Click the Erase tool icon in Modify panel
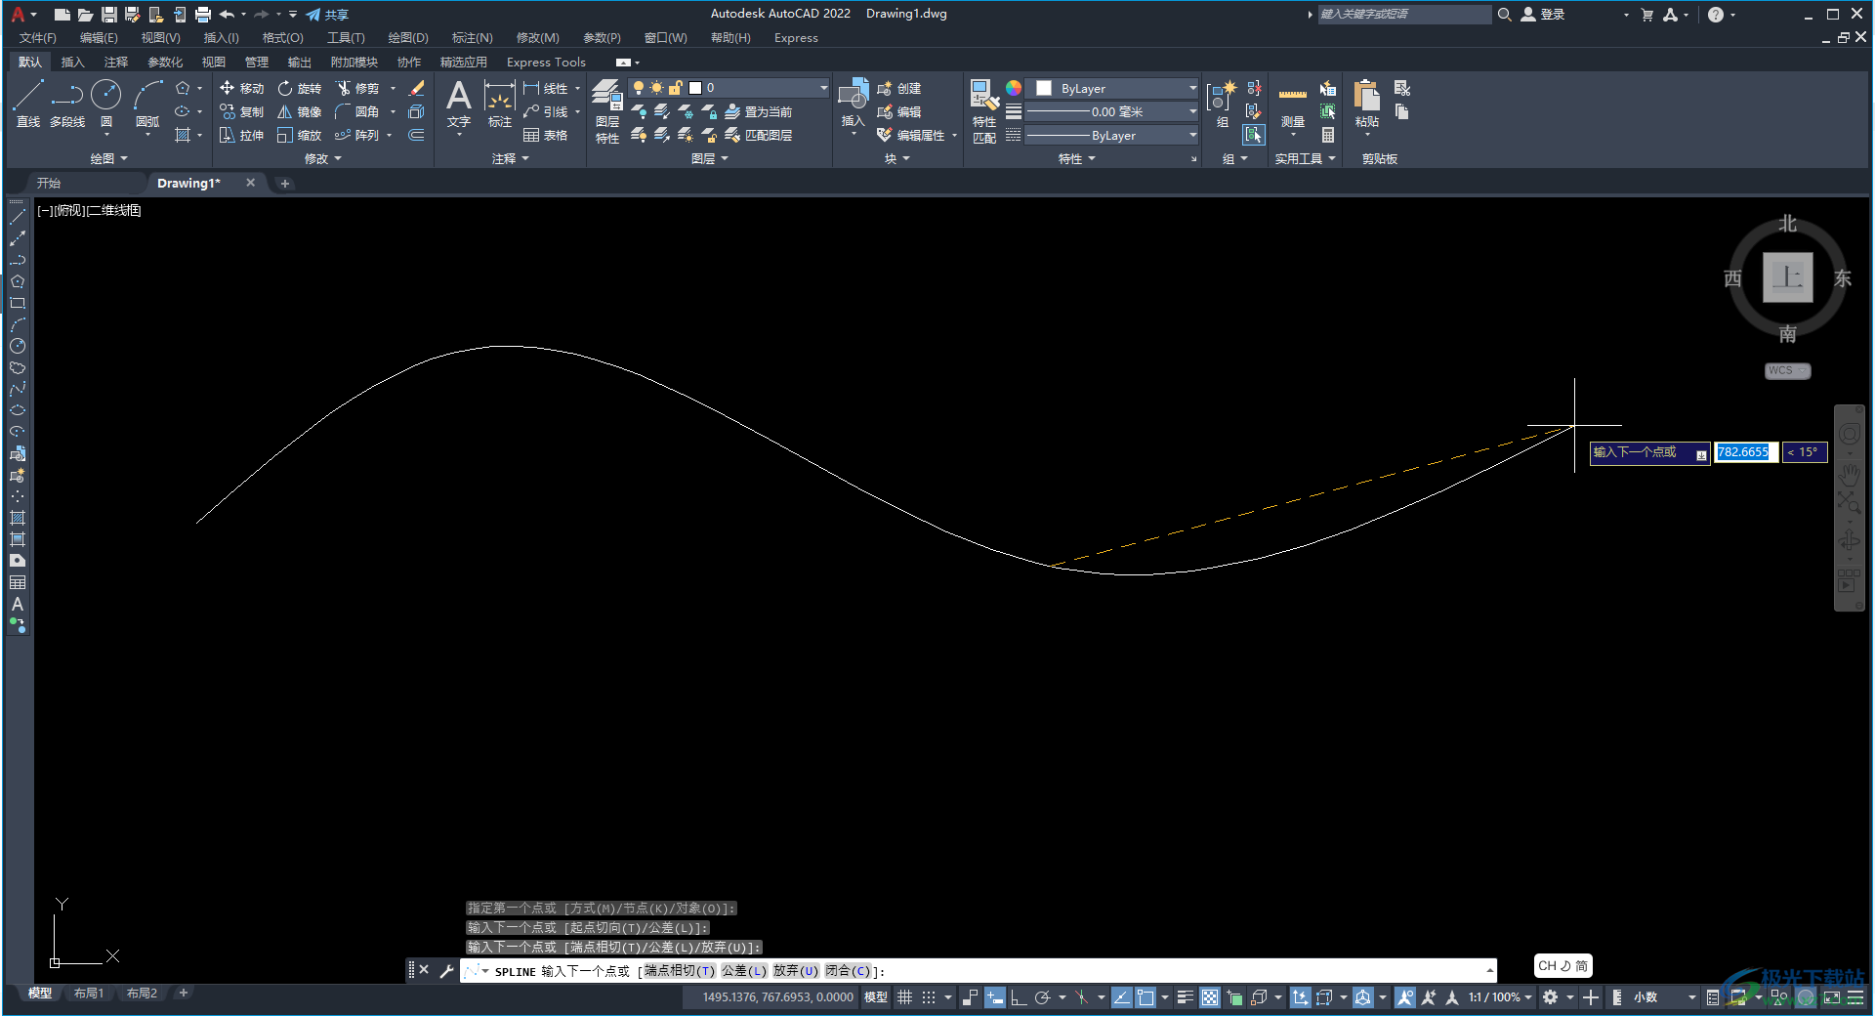1875x1016 pixels. point(417,88)
